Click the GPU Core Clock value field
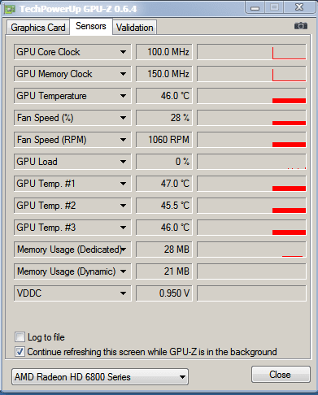318x395 pixels. [x=164, y=52]
